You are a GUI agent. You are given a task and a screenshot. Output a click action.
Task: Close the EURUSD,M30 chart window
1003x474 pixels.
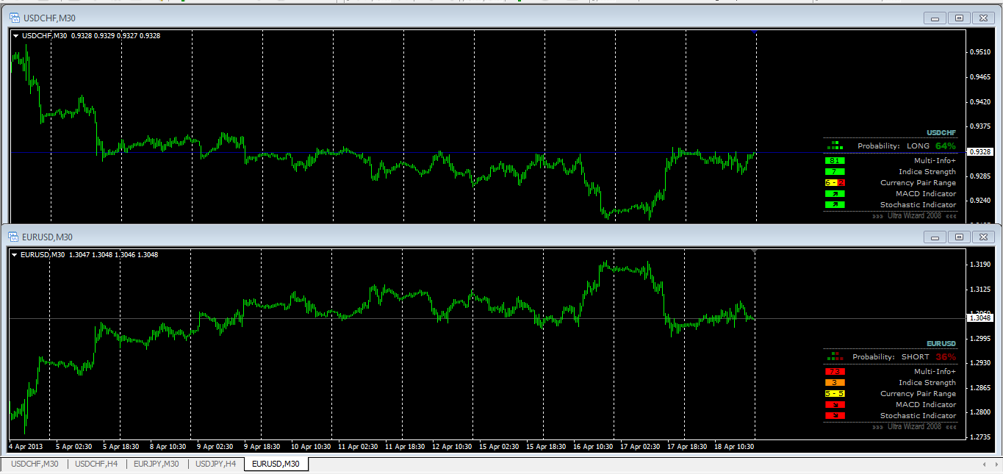(x=982, y=237)
